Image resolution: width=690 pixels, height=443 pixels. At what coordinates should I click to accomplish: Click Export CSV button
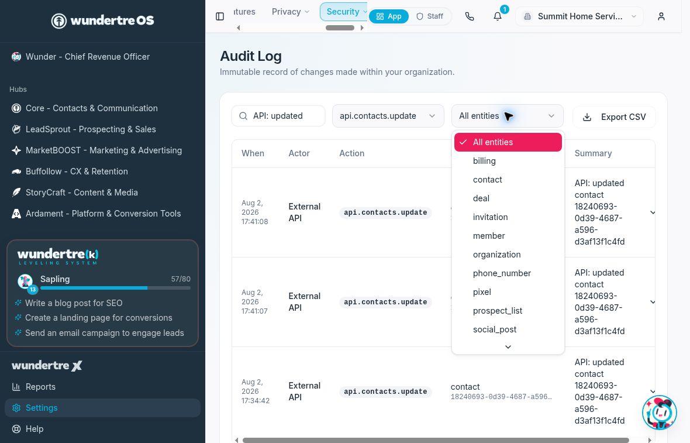pyautogui.click(x=614, y=117)
